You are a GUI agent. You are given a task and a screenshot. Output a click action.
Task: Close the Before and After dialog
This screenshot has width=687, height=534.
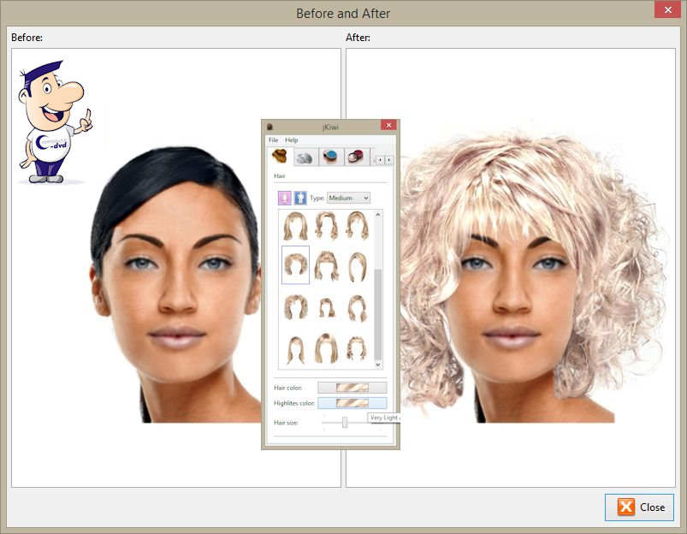[639, 507]
